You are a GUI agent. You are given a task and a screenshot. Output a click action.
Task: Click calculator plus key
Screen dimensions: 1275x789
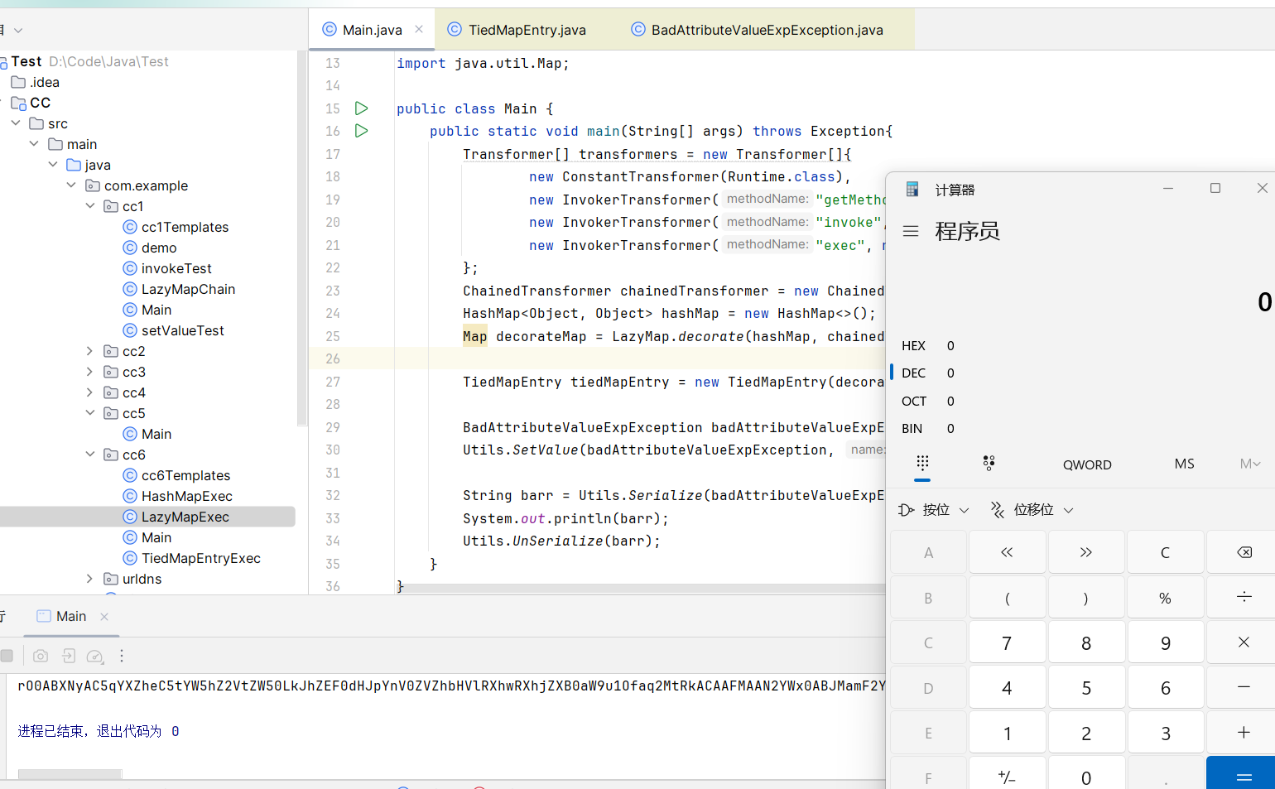pyautogui.click(x=1244, y=733)
